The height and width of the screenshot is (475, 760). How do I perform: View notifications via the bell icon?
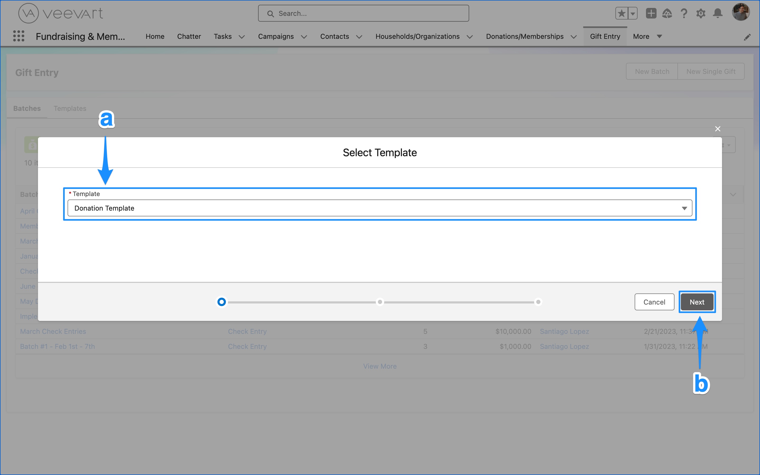pyautogui.click(x=717, y=13)
